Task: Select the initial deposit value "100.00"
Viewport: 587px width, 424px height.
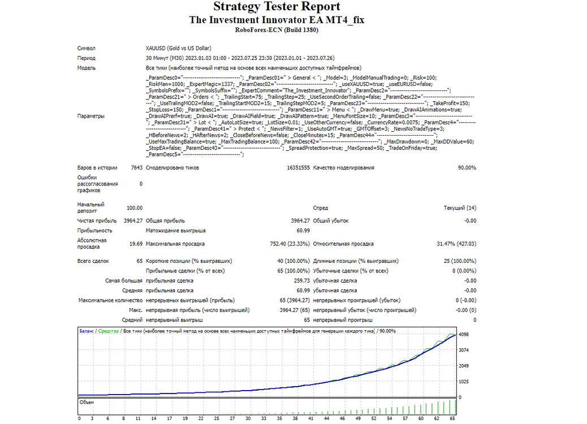Action: coord(135,207)
